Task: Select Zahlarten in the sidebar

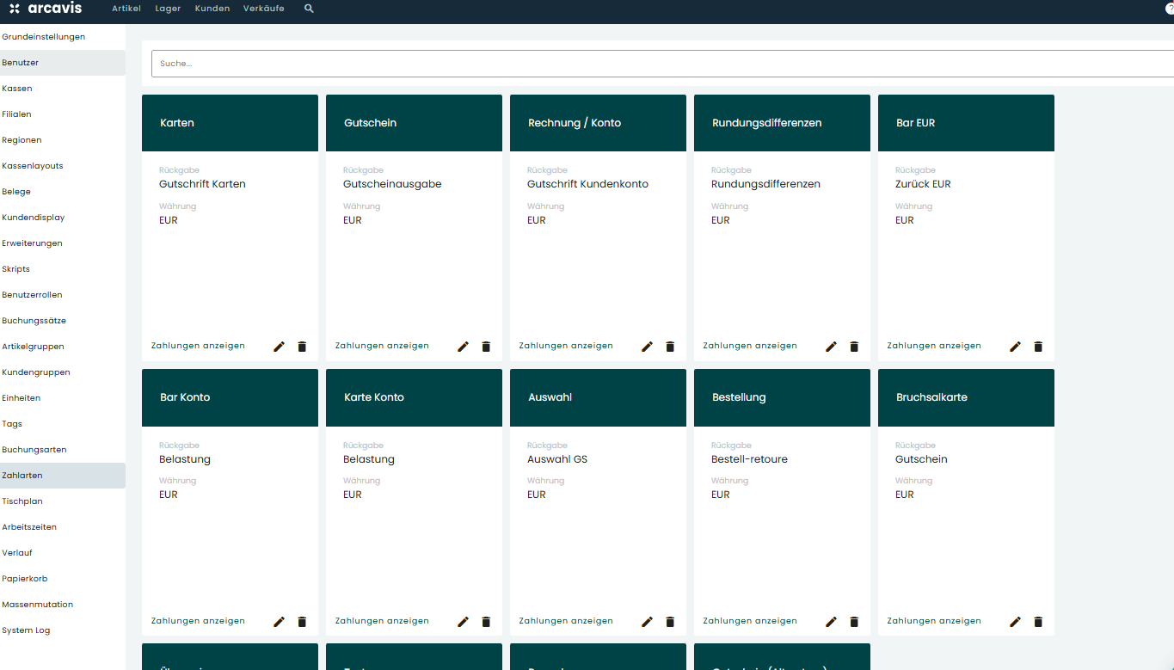Action: pyautogui.click(x=63, y=476)
